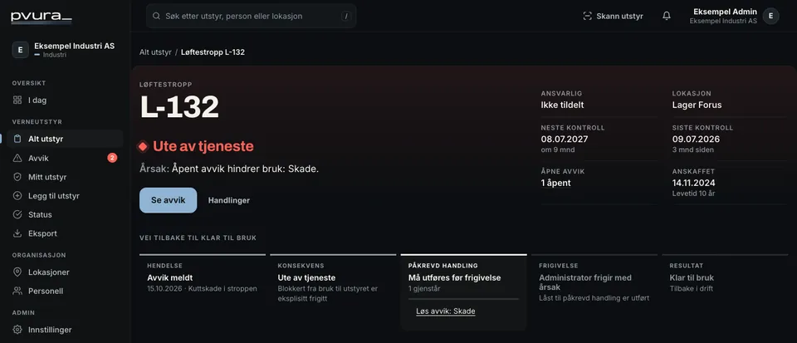
Task: Open the 1 åpent deviations link
Action: pyautogui.click(x=555, y=183)
